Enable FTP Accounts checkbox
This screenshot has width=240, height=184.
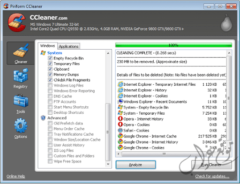pyautogui.click(x=50, y=102)
